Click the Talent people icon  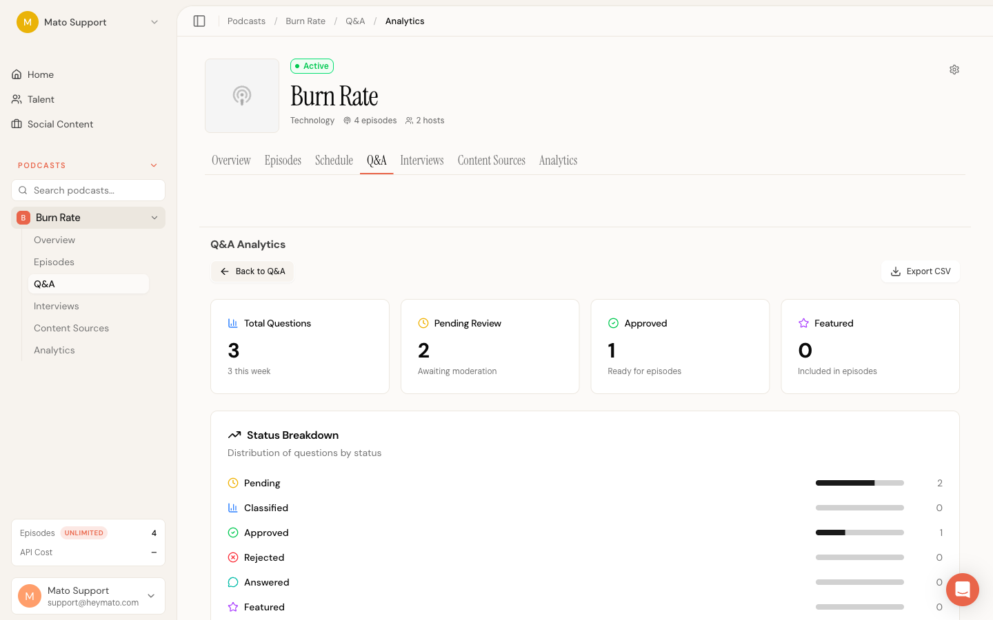coord(17,99)
